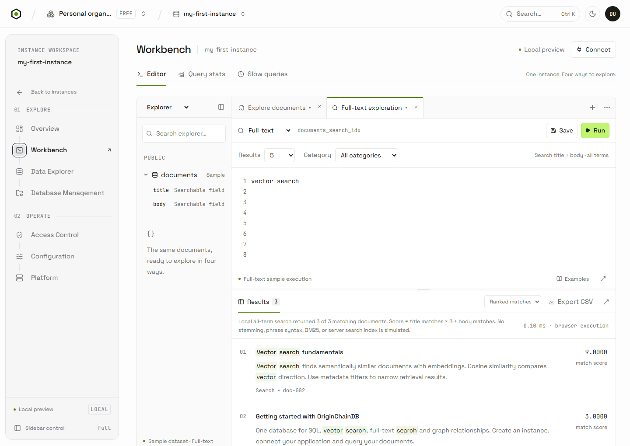Open the tab bar more options menu
The width and height of the screenshot is (630, 446).
pos(607,107)
